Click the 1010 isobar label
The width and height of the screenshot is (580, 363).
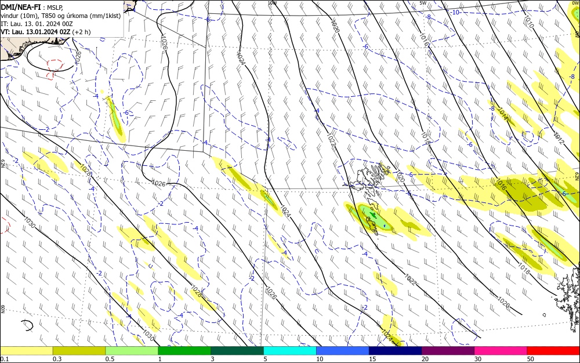coord(529,22)
